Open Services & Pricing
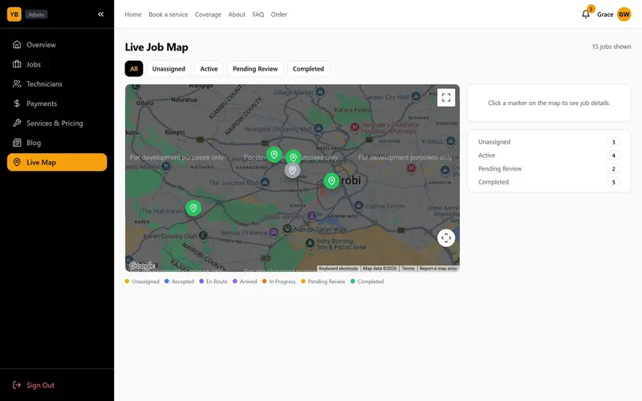Screen dimensions: 642x401 [x=57, y=124]
